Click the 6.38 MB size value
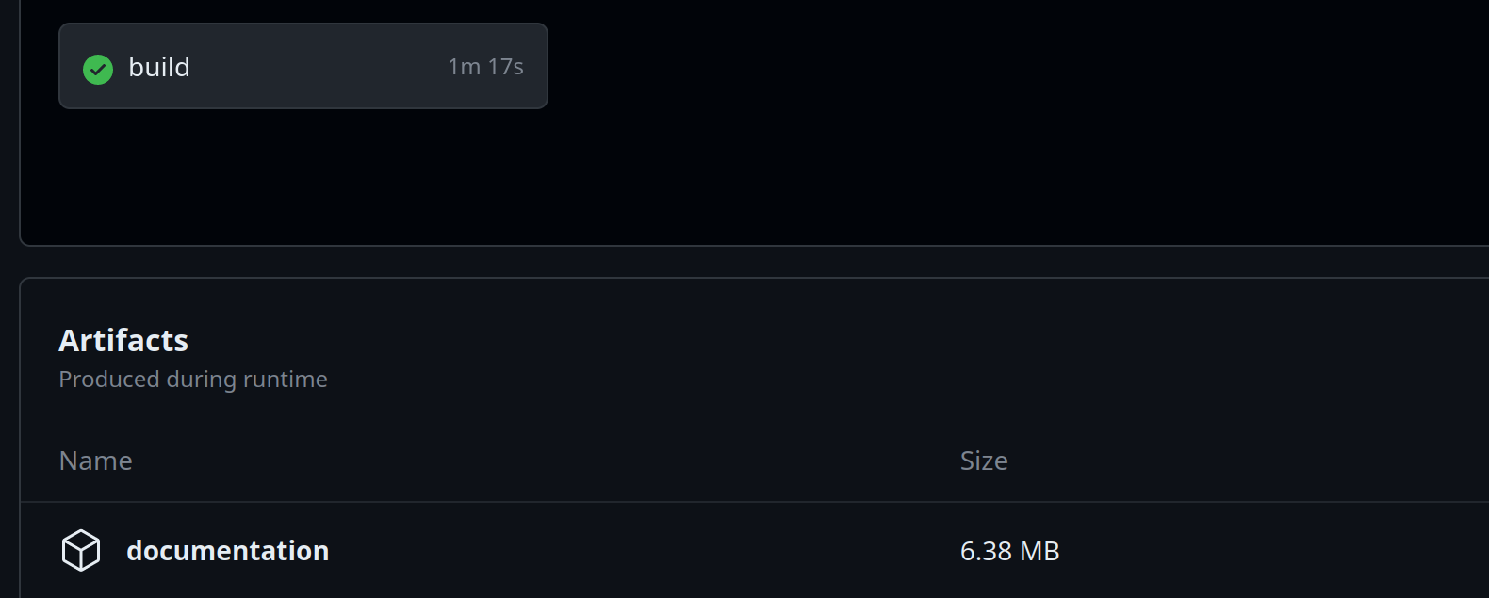 pos(1009,551)
